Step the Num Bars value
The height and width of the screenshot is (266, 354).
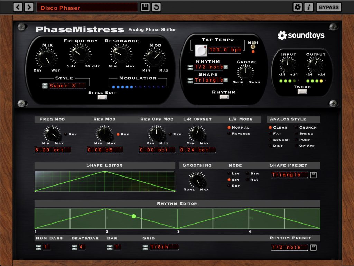[x=39, y=247]
